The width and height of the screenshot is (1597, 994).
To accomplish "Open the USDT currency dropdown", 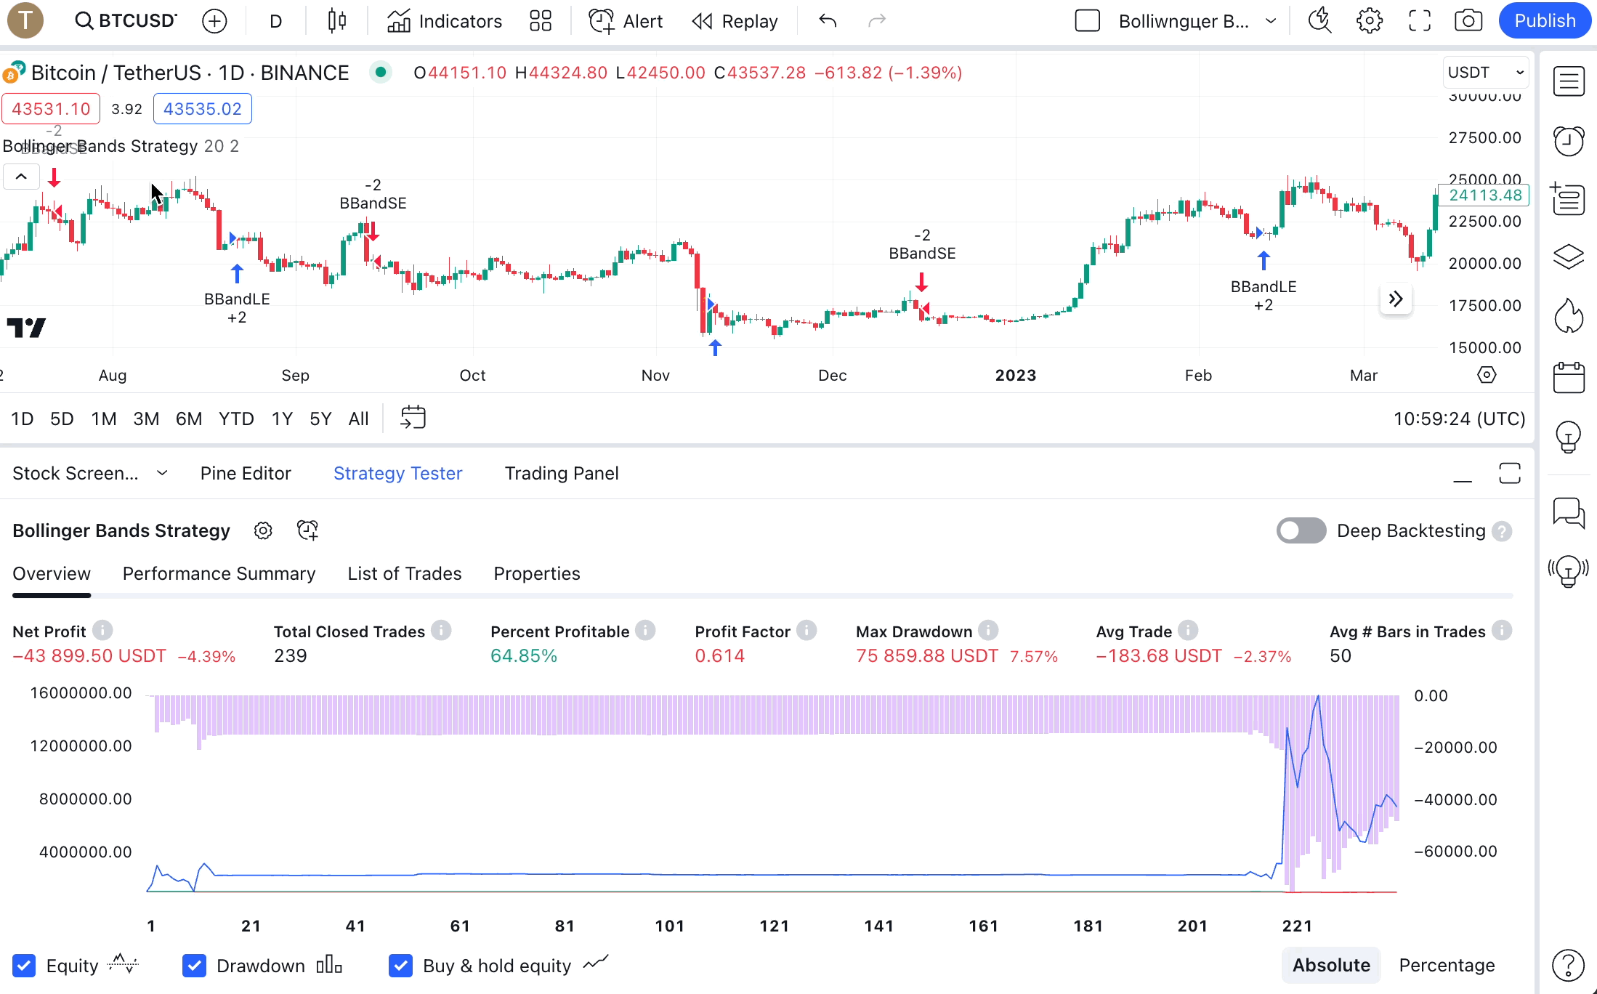I will tap(1486, 72).
